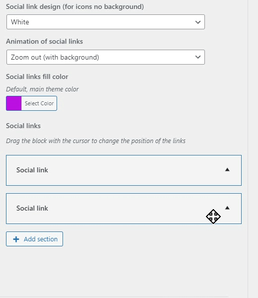This screenshot has height=298, width=258.
Task: Click the second Social link block title
Action: pyautogui.click(x=32, y=208)
